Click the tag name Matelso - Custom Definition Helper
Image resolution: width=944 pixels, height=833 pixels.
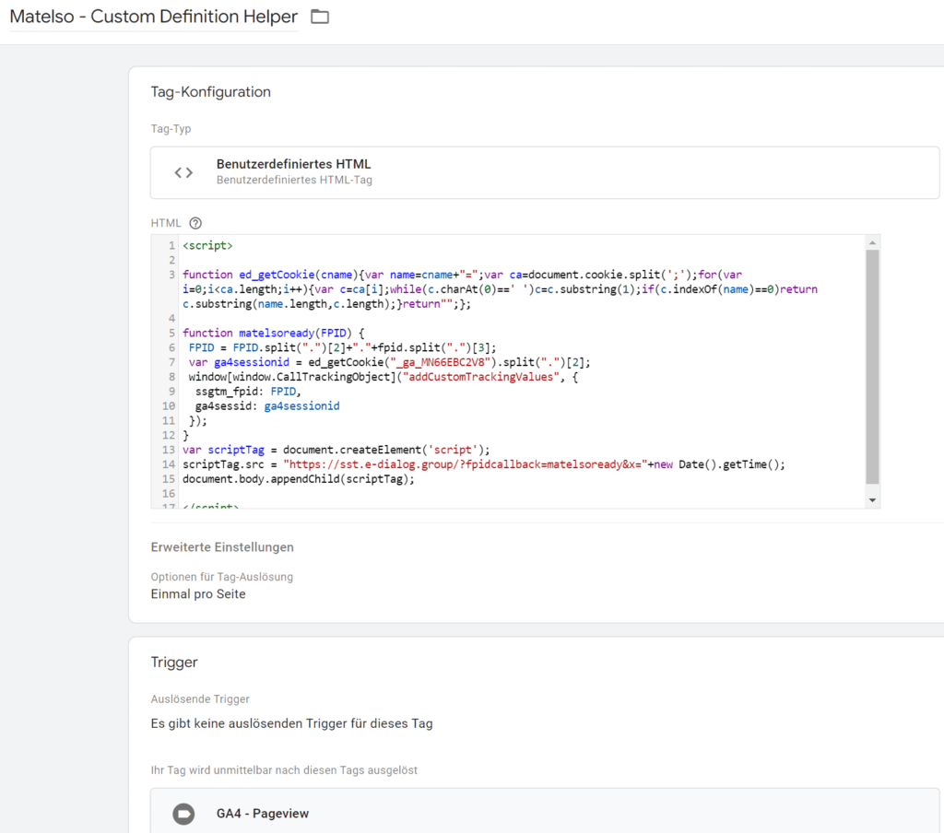pos(153,17)
